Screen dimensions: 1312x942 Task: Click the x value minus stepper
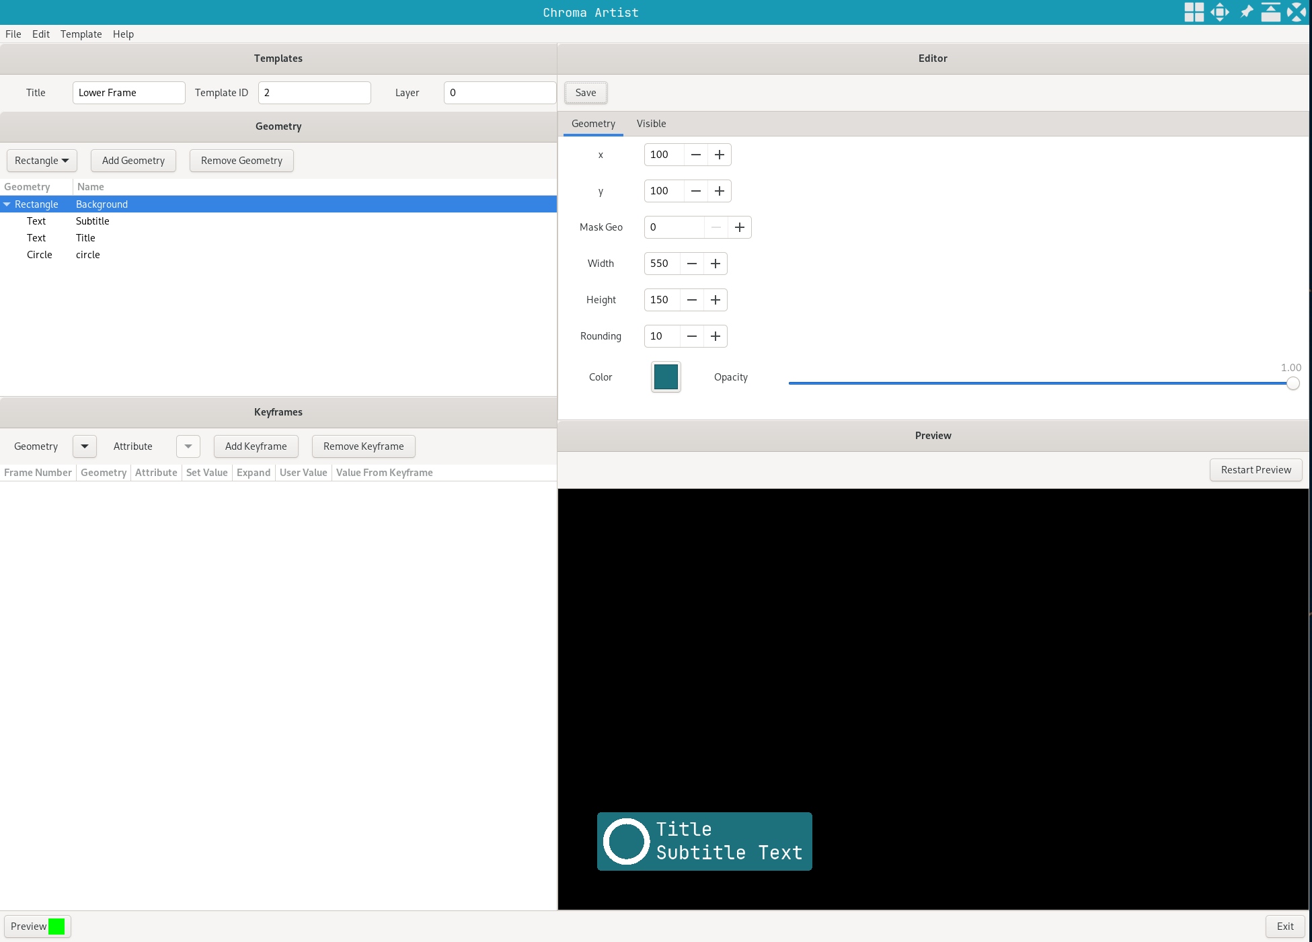pyautogui.click(x=696, y=155)
